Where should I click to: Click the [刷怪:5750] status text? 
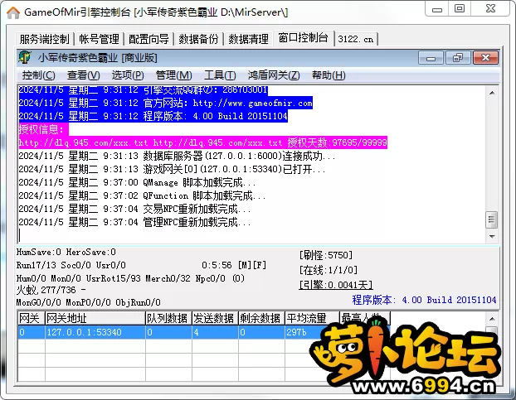[325, 255]
